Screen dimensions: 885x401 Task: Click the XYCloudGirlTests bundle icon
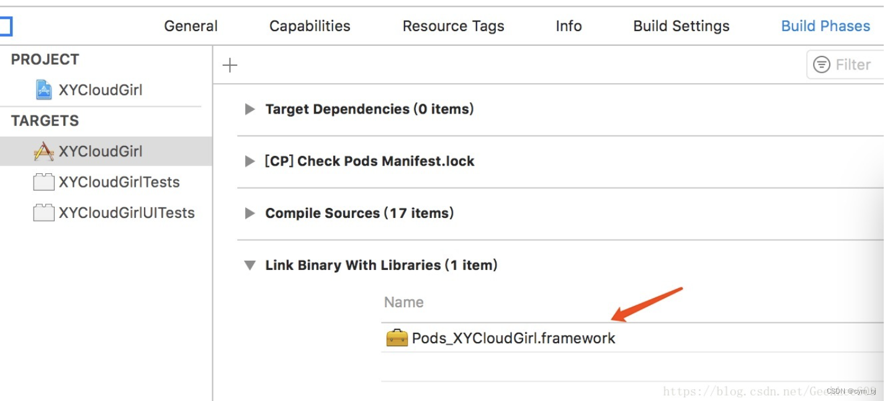[43, 182]
